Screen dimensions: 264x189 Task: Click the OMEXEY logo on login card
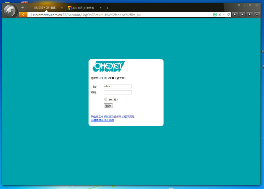pos(109,66)
